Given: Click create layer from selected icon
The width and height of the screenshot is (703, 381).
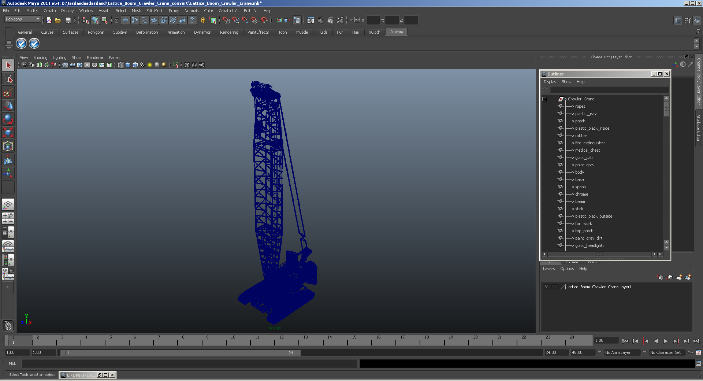Looking at the screenshot, I should pyautogui.click(x=688, y=277).
